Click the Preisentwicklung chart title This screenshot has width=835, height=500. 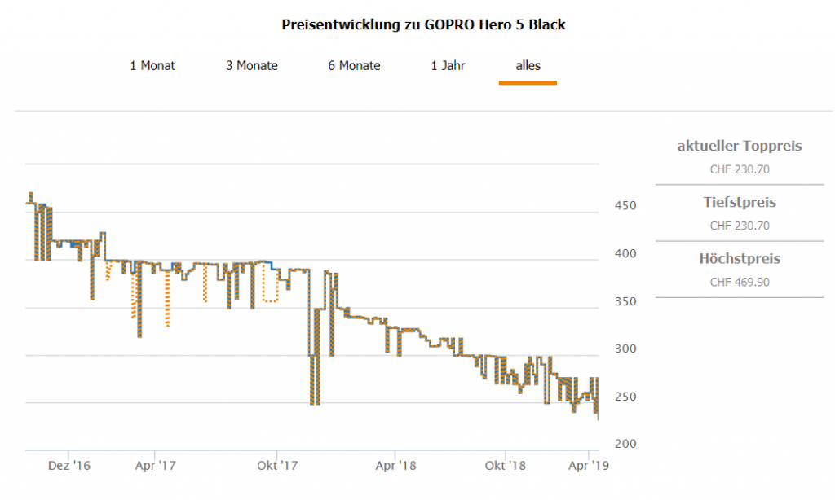pyautogui.click(x=423, y=24)
